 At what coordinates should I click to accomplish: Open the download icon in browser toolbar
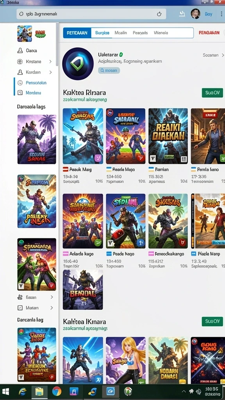182,14
